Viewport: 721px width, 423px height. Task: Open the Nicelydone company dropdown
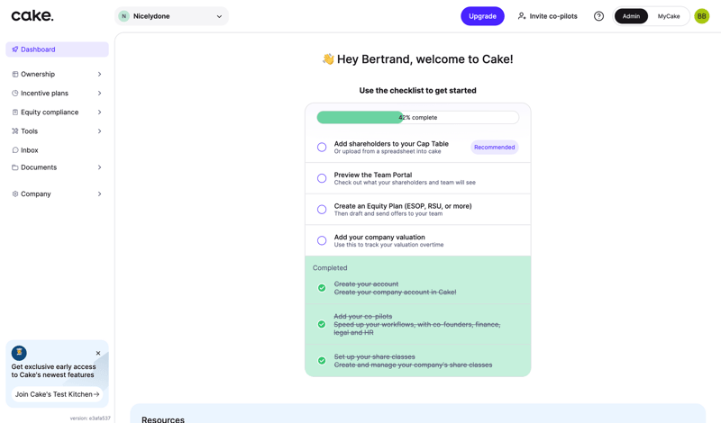point(172,16)
